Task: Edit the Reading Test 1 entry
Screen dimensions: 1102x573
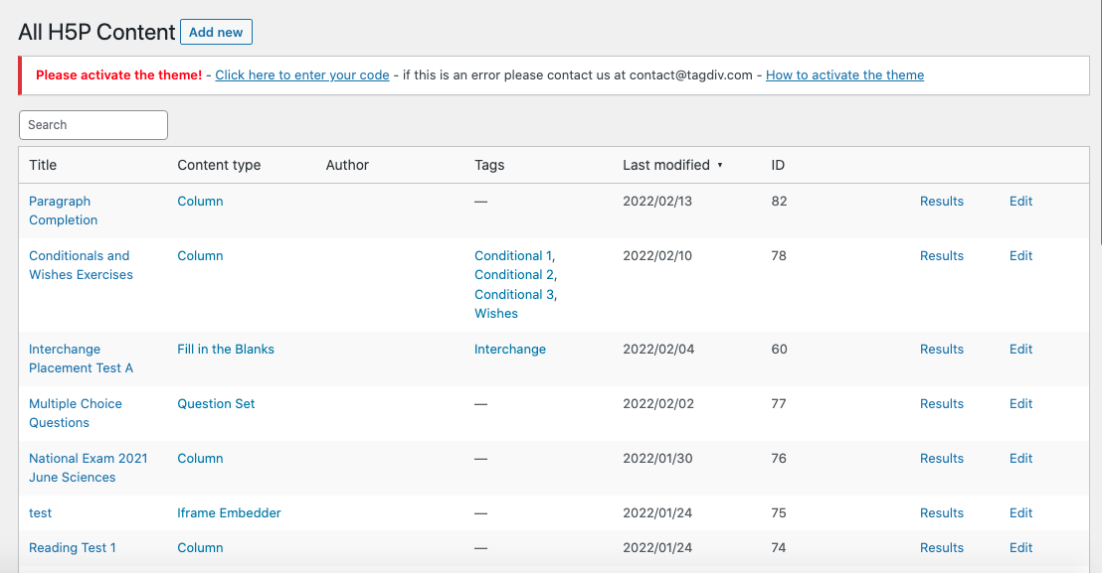Action: (x=1020, y=548)
